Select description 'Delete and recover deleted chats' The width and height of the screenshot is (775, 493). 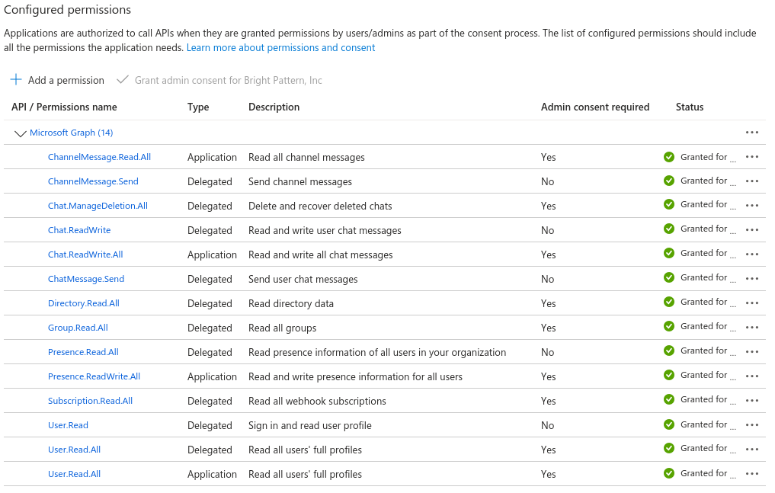click(320, 206)
